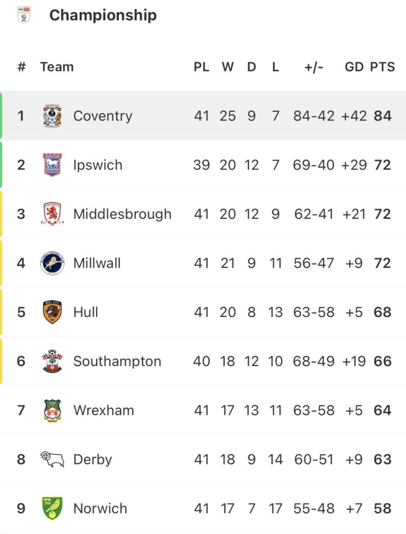
Task: Sort by the GD column header
Action: click(x=354, y=67)
